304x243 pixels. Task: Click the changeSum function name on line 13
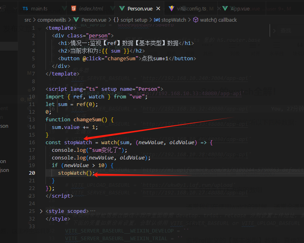click(x=87, y=120)
